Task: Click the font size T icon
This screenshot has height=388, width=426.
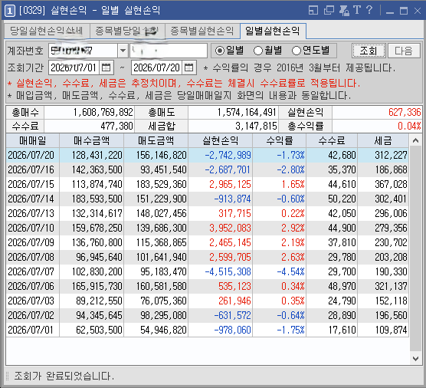Action: [x=357, y=10]
